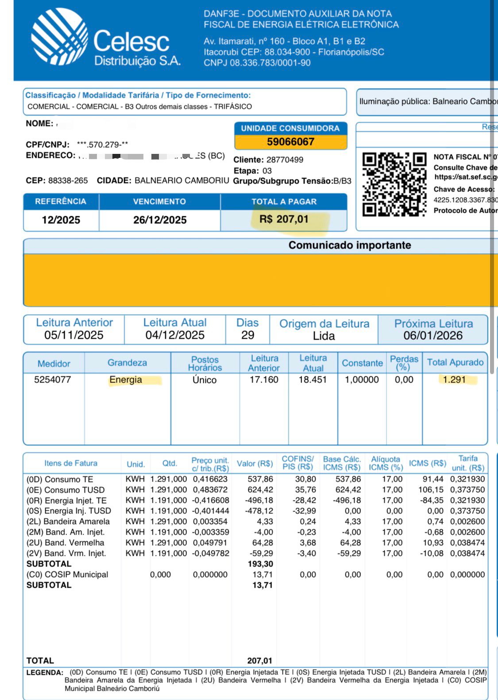
Task: Select previous meter reading 17.160
Action: (264, 379)
